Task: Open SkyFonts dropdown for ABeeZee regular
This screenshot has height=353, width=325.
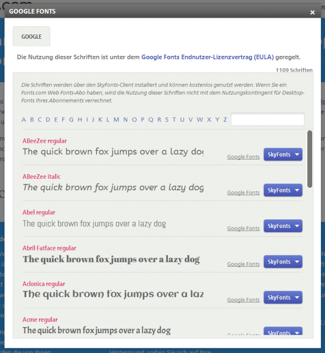Action: [283, 154]
